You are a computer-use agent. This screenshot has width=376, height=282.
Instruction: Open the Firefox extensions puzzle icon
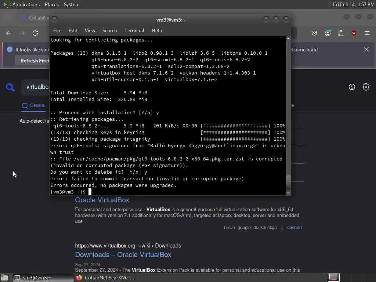pyautogui.click(x=341, y=33)
